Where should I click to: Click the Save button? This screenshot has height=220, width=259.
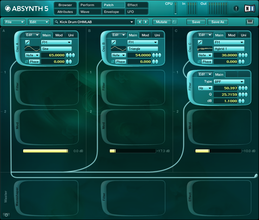(x=196, y=22)
